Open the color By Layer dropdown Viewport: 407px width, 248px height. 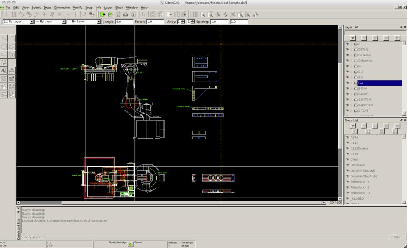(x=18, y=22)
